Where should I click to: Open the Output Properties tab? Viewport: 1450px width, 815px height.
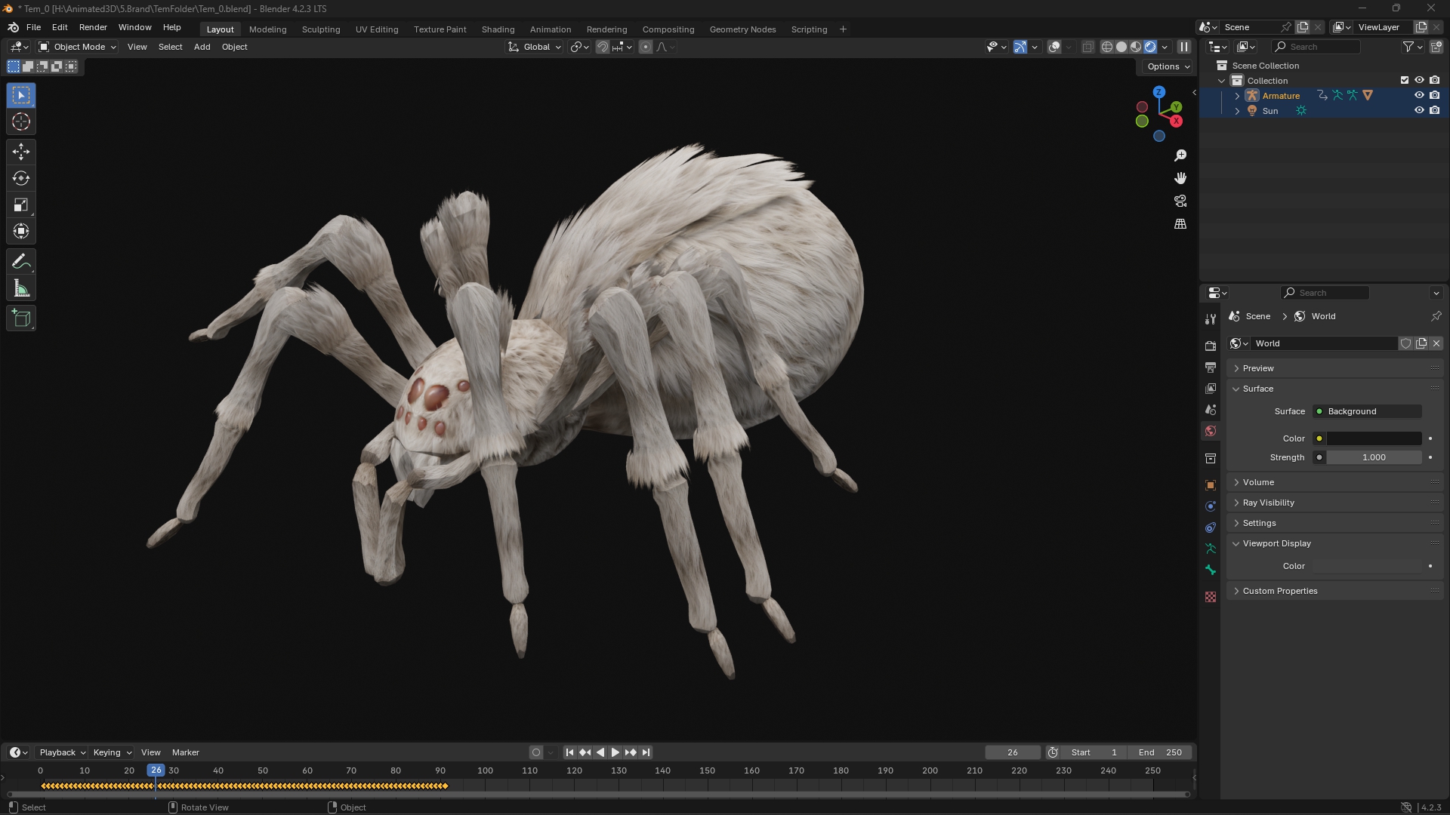coord(1211,368)
